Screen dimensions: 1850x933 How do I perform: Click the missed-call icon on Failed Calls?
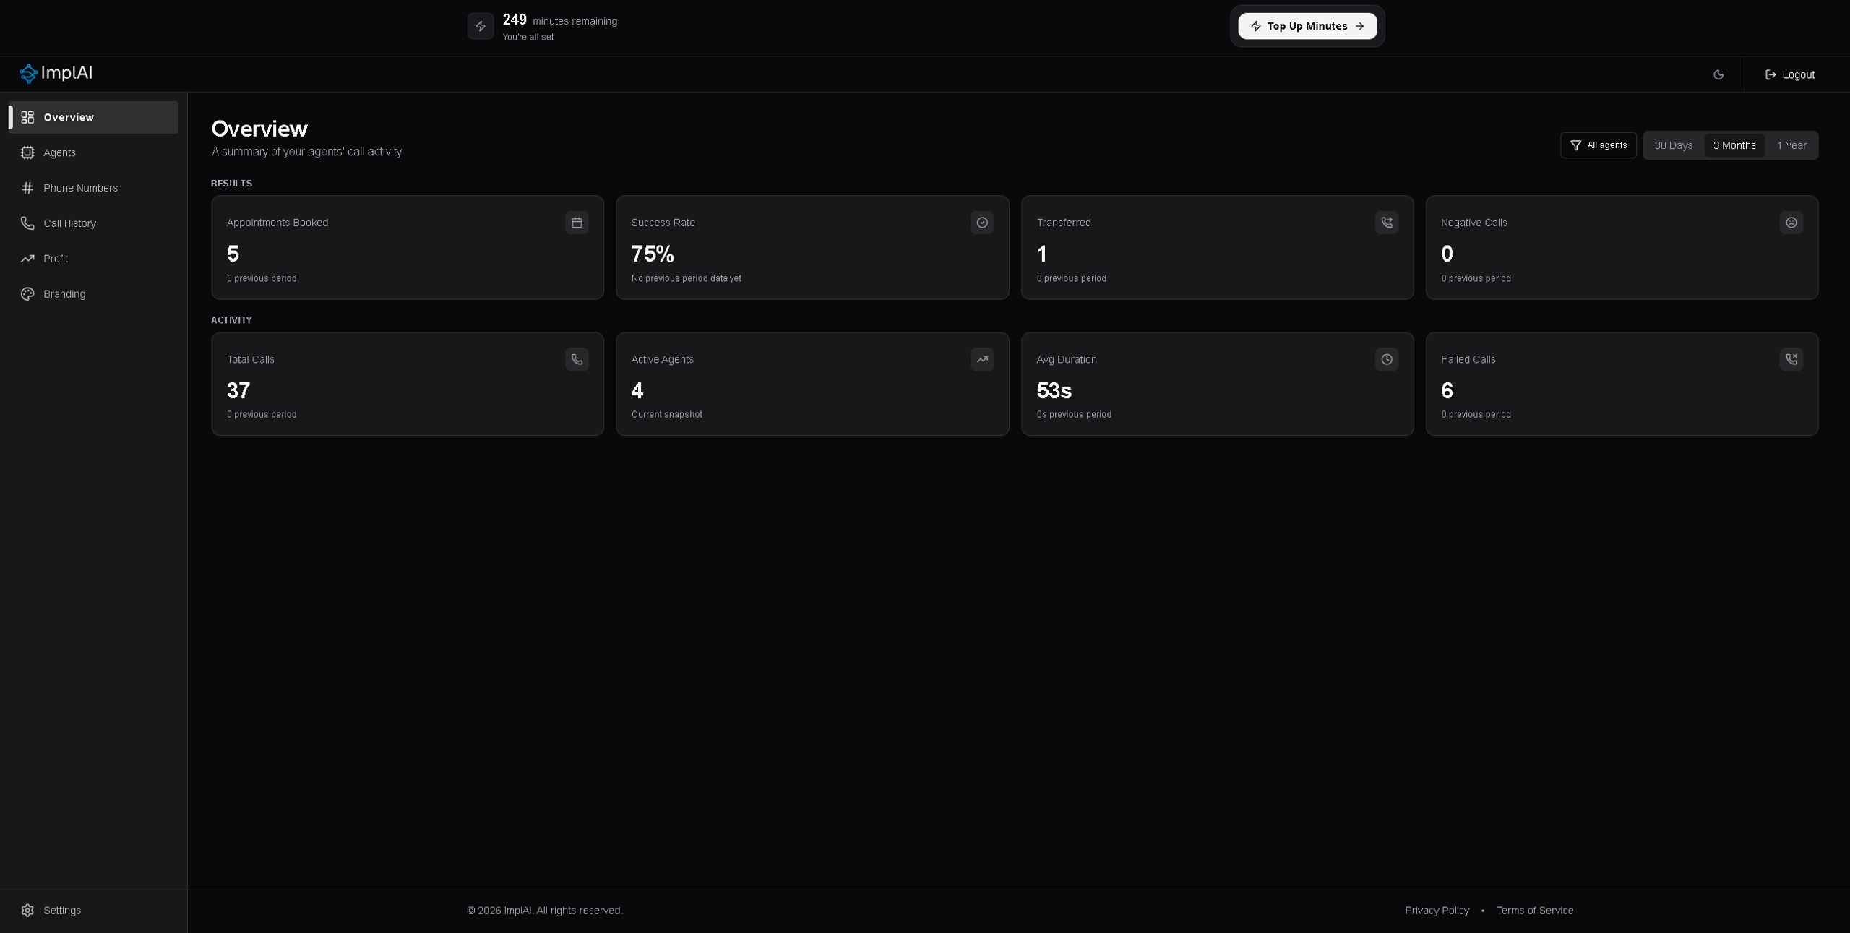pos(1791,359)
